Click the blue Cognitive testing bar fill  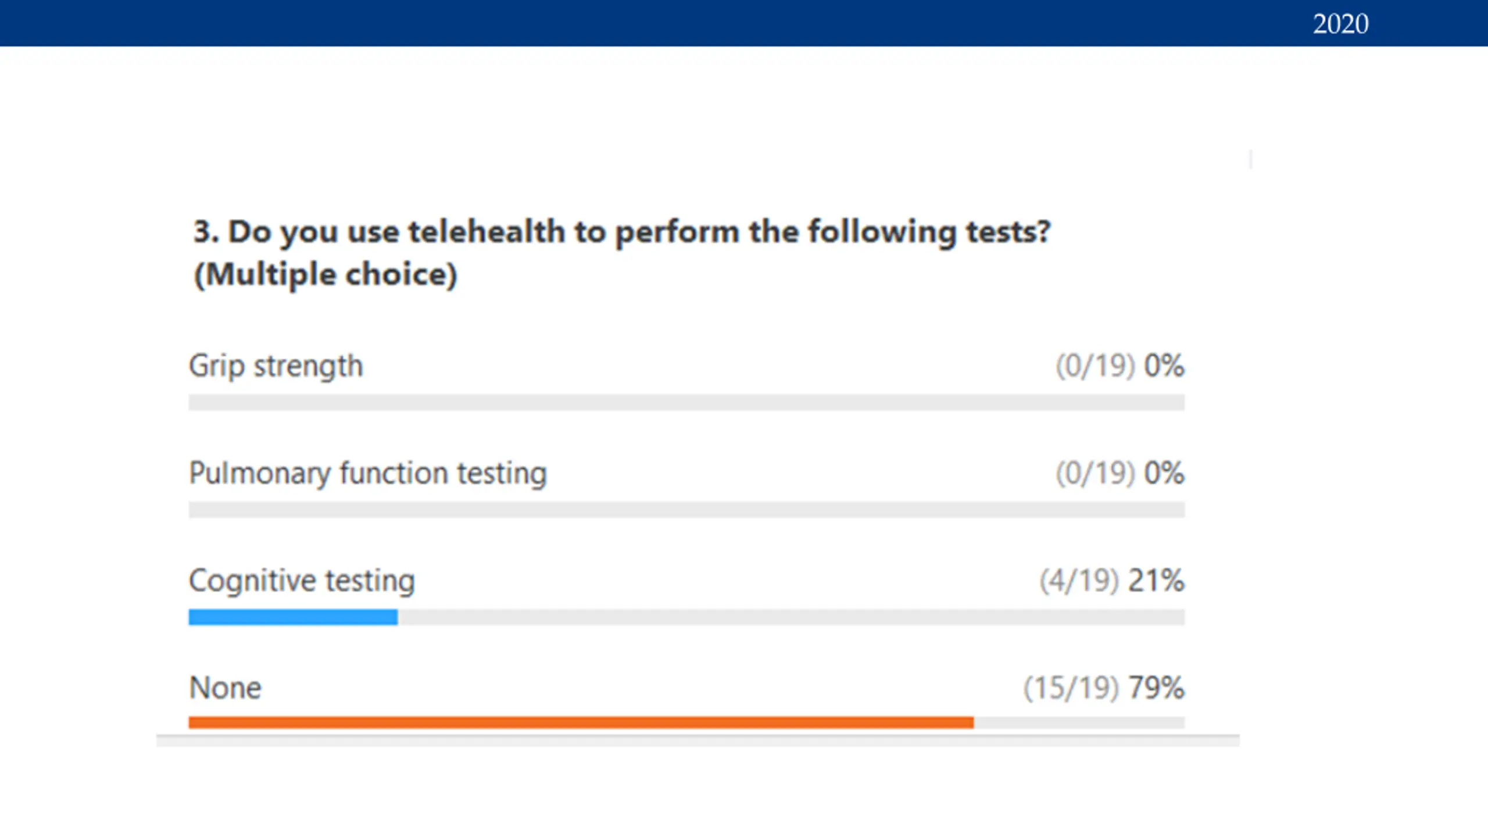point(293,617)
